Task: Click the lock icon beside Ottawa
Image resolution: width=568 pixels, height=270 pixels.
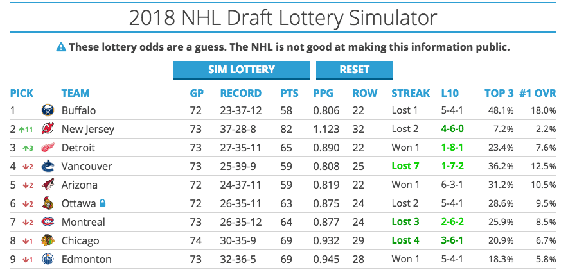Action: pyautogui.click(x=102, y=203)
